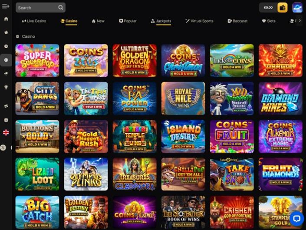Open the user profile avatar
This screenshot has height=230, width=306.
[297, 8]
